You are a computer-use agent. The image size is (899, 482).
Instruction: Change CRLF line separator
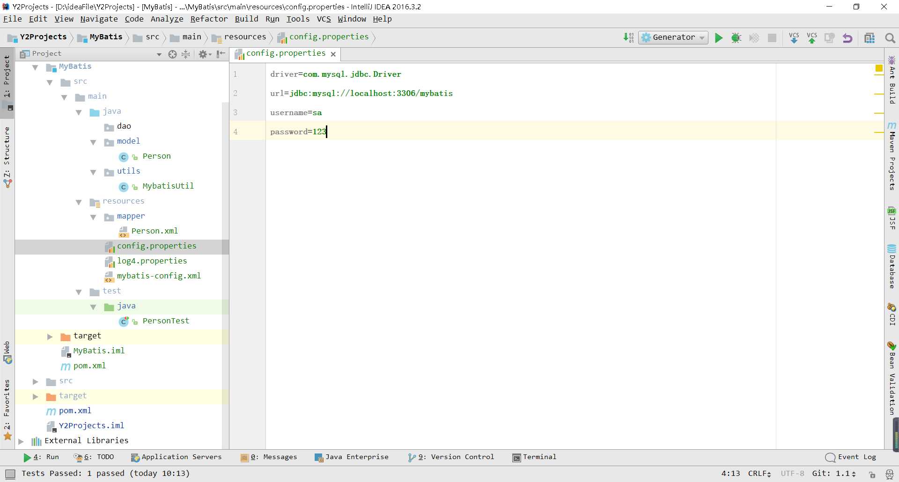click(x=759, y=474)
